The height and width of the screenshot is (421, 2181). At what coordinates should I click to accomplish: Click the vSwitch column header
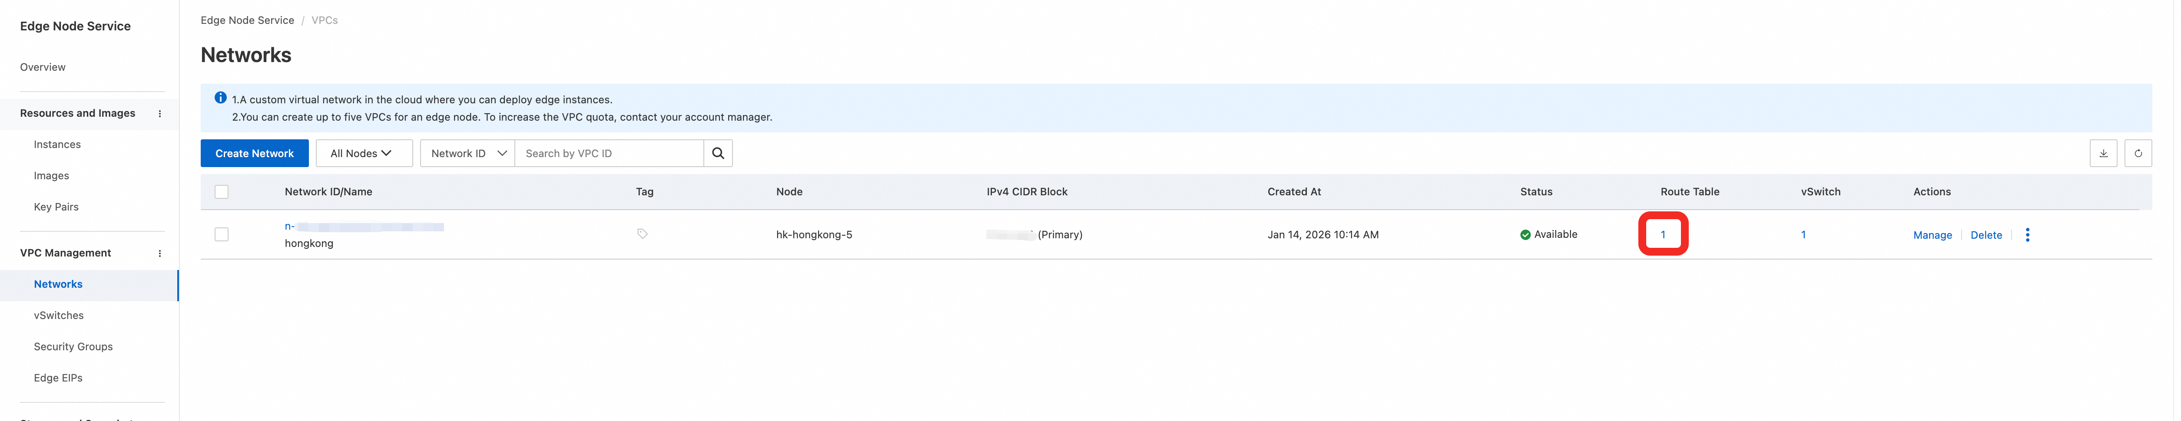(x=1820, y=192)
